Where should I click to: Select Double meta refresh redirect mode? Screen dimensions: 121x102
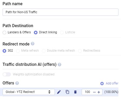[44, 51]
